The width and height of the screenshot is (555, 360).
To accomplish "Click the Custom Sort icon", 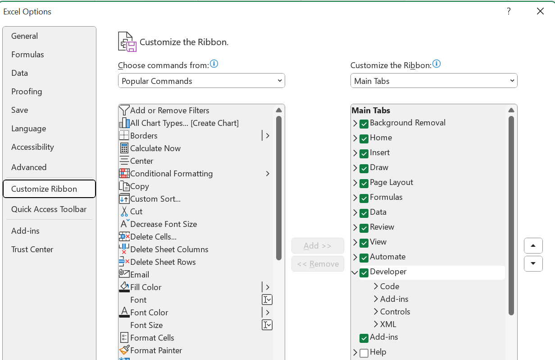I will (x=124, y=199).
